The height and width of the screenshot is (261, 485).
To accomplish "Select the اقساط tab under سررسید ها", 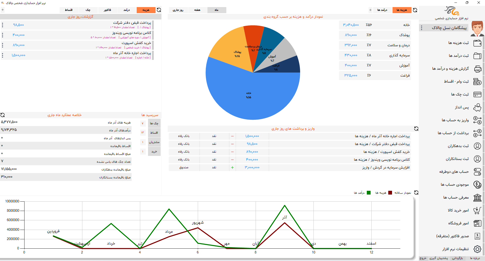I will click(154, 133).
